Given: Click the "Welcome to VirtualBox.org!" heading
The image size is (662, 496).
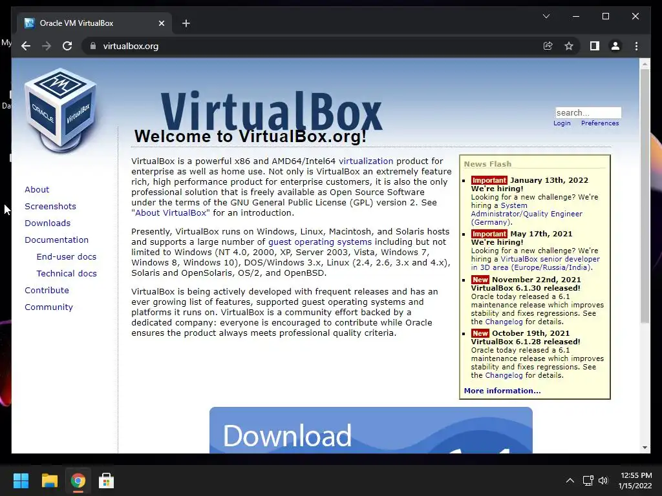Looking at the screenshot, I should [250, 137].
